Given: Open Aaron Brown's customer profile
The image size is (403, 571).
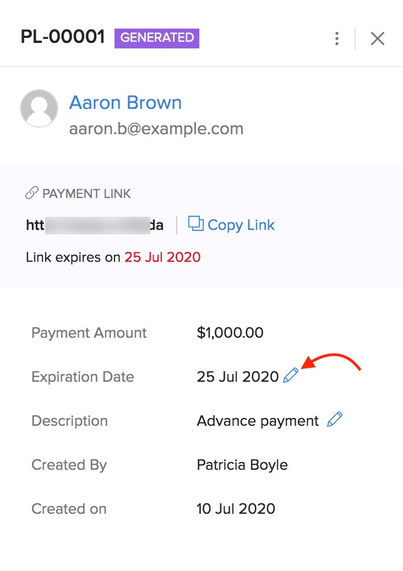Looking at the screenshot, I should pyautogui.click(x=125, y=103).
